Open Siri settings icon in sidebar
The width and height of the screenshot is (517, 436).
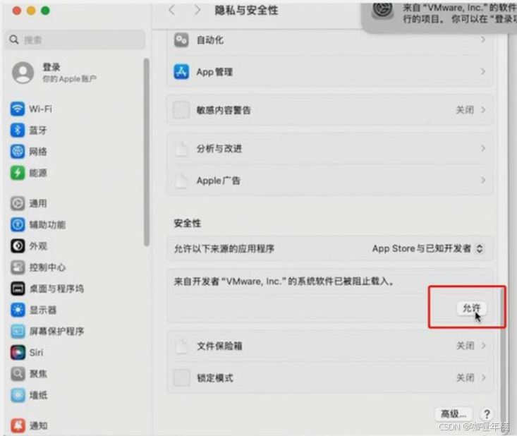click(17, 352)
